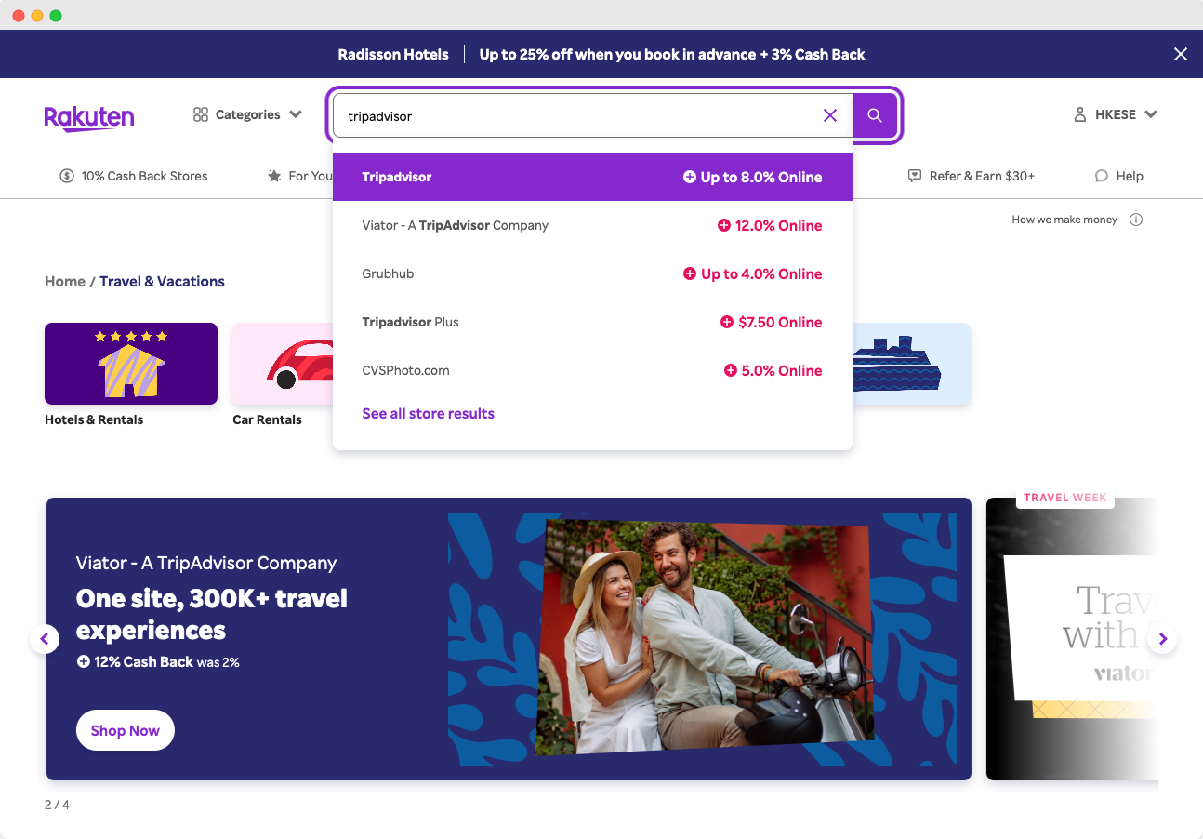Open Hotels & Rentals category tile
This screenshot has height=839, width=1203.
point(131,364)
